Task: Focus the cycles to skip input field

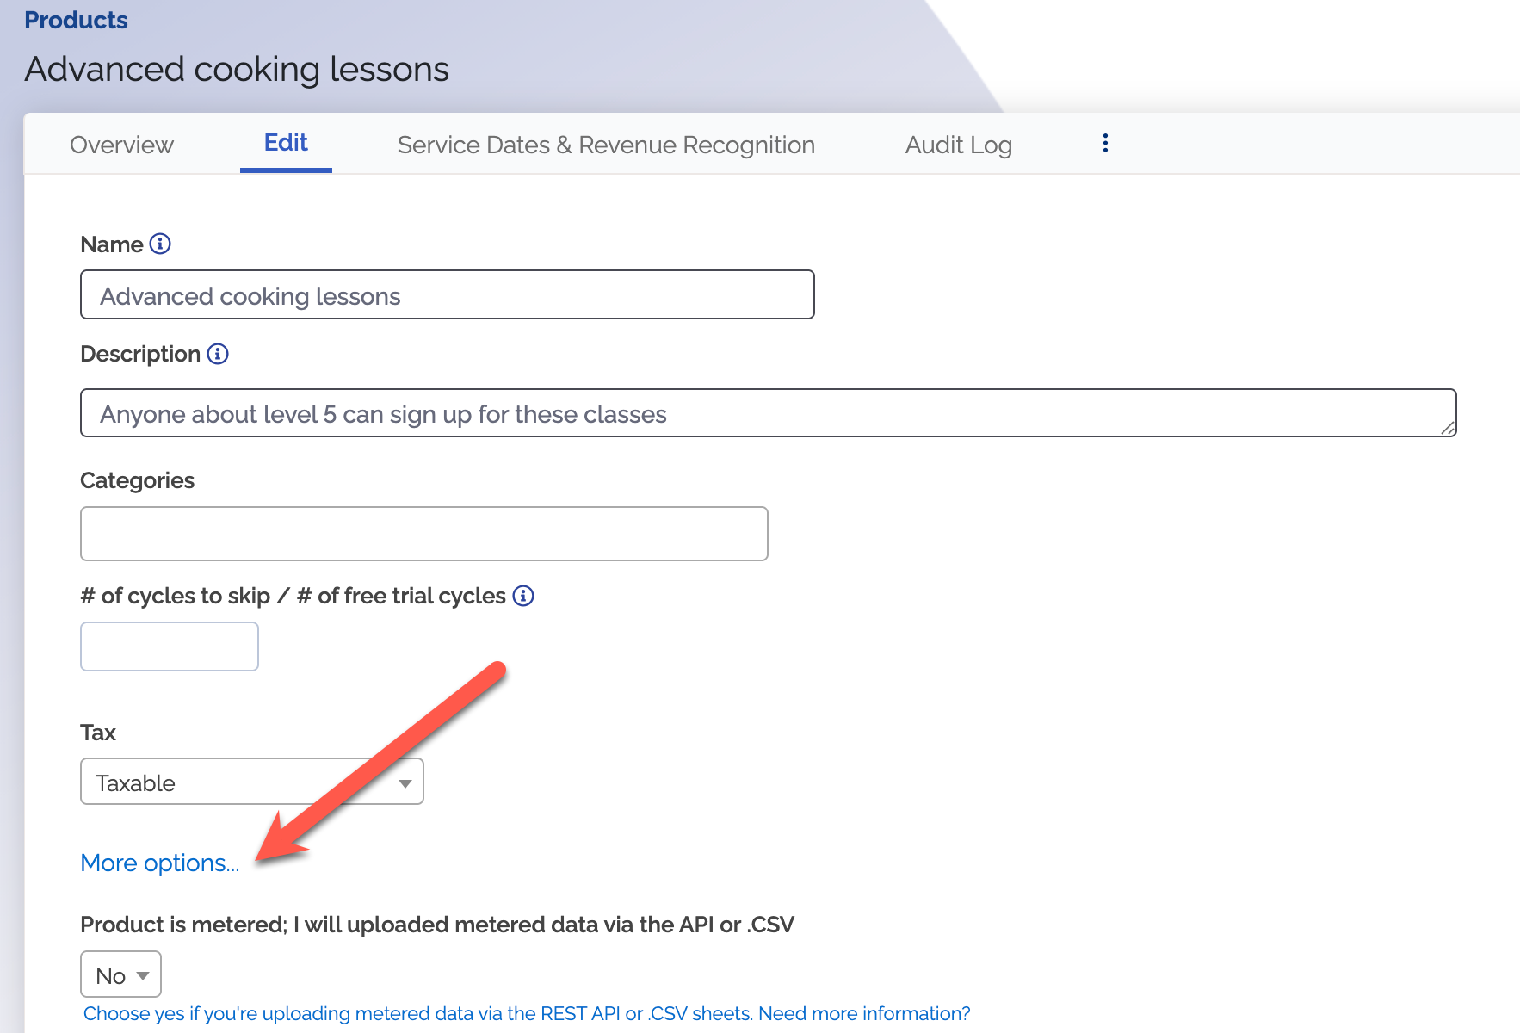Action: click(170, 646)
